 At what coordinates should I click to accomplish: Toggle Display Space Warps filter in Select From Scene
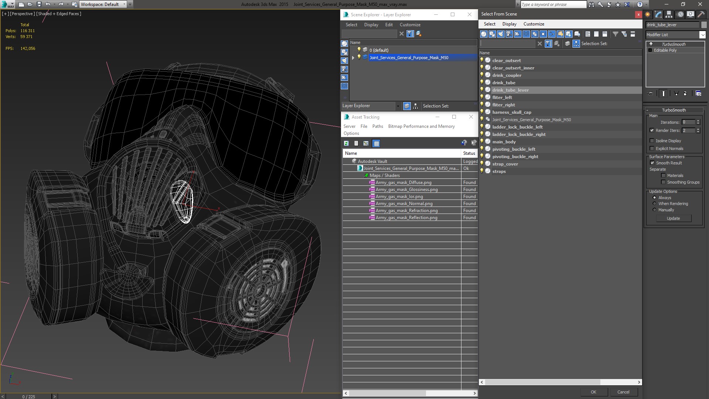click(526, 34)
